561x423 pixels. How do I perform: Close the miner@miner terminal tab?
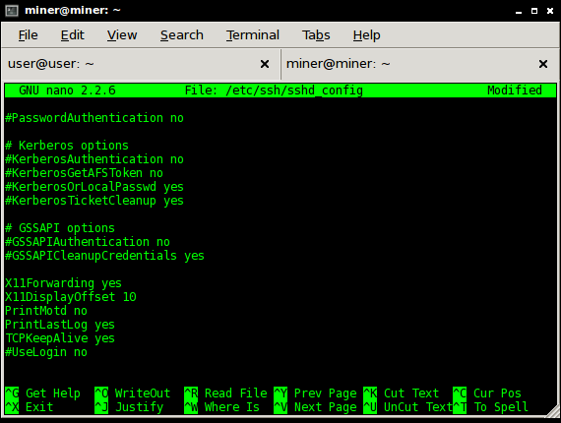coord(542,64)
